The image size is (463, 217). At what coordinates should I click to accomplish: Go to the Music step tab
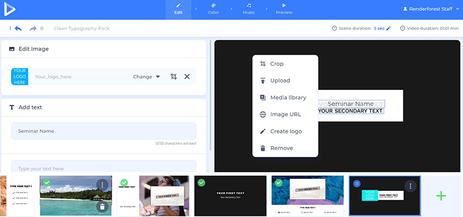coord(249,9)
